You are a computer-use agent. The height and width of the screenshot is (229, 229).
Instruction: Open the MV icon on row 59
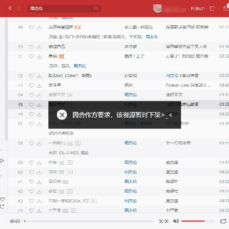tap(69, 163)
